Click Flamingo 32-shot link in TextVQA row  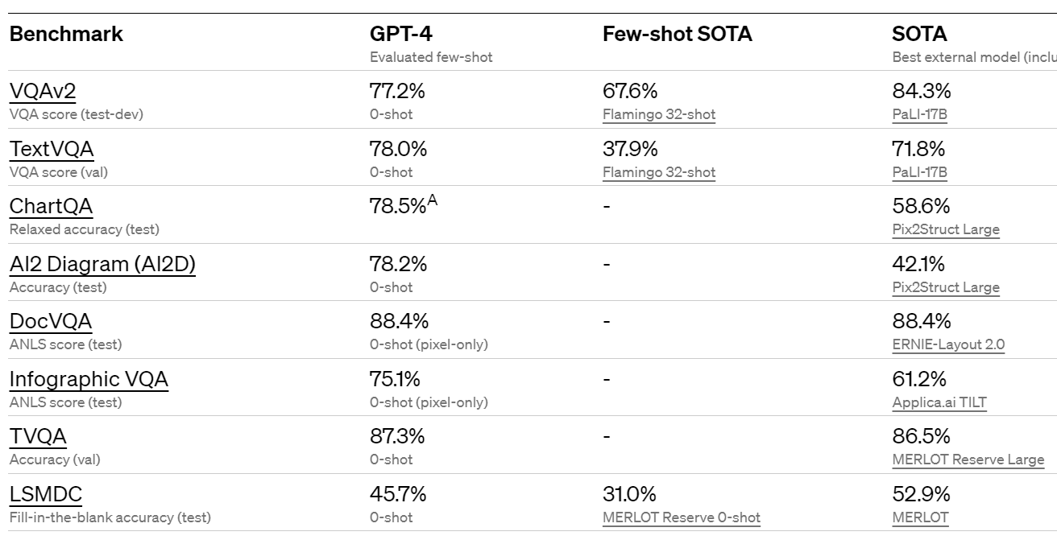pos(658,172)
